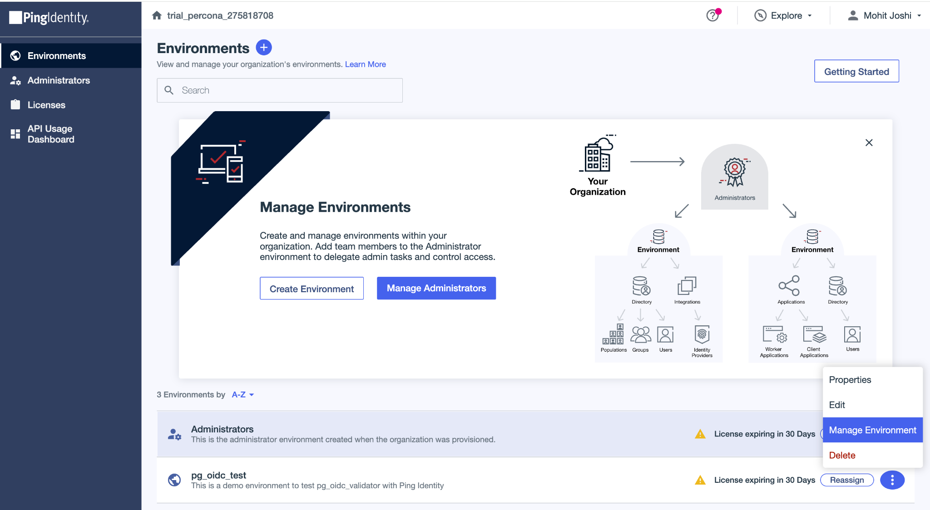The height and width of the screenshot is (510, 930).
Task: Open three-dot menu for pg_oidc_test
Action: pos(892,480)
